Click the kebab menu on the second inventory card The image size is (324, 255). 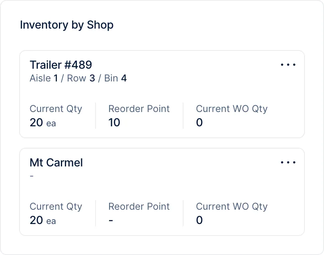tap(288, 162)
